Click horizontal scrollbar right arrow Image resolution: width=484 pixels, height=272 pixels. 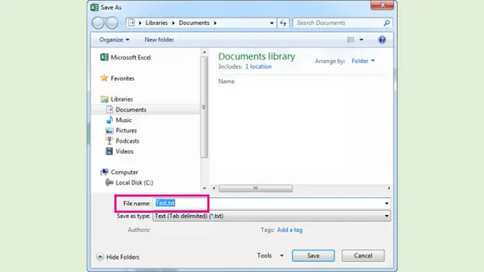[x=389, y=188]
